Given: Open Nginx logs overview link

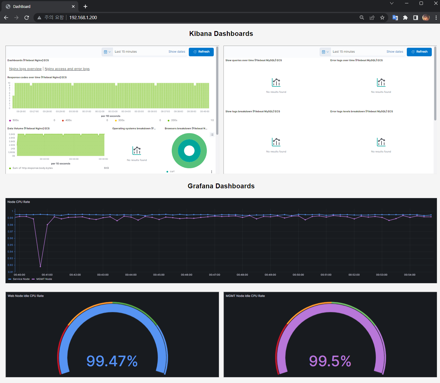Looking at the screenshot, I should [25, 69].
